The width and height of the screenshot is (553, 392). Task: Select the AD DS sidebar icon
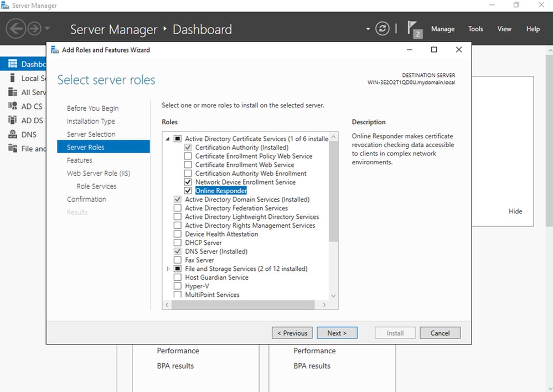pos(13,120)
